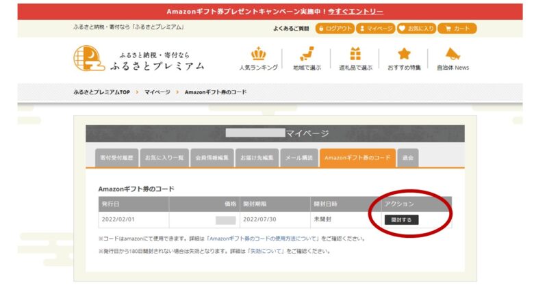Open お気に入り heart button
Image resolution: width=534 pixels, height=300 pixels.
416,29
